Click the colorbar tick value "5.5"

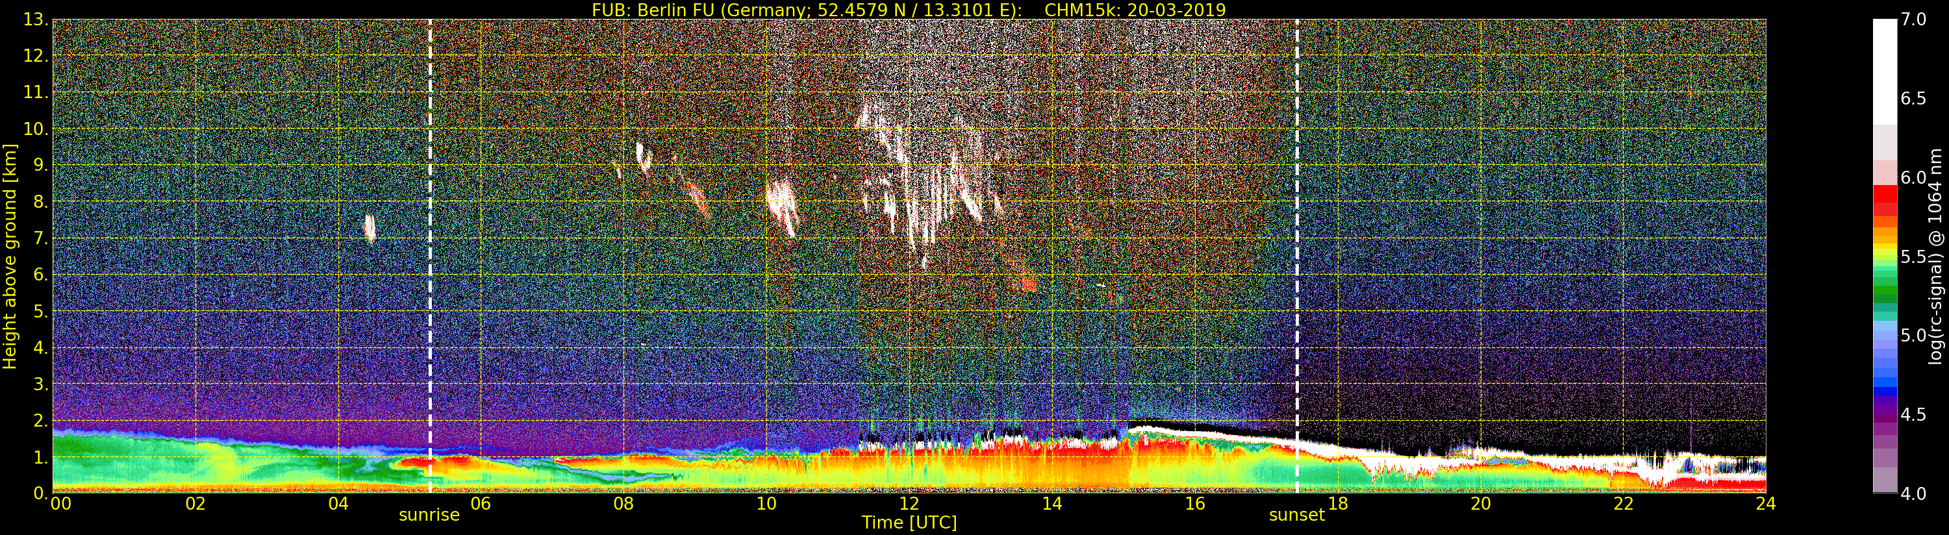click(x=1913, y=256)
